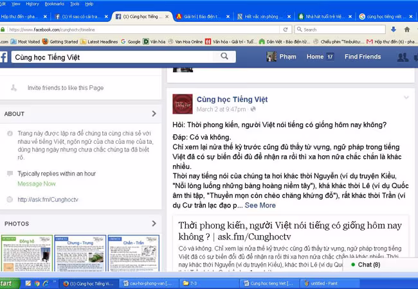This screenshot has height=289, width=418.
Task: Click the Facebook logo icon
Action: tap(4, 57)
